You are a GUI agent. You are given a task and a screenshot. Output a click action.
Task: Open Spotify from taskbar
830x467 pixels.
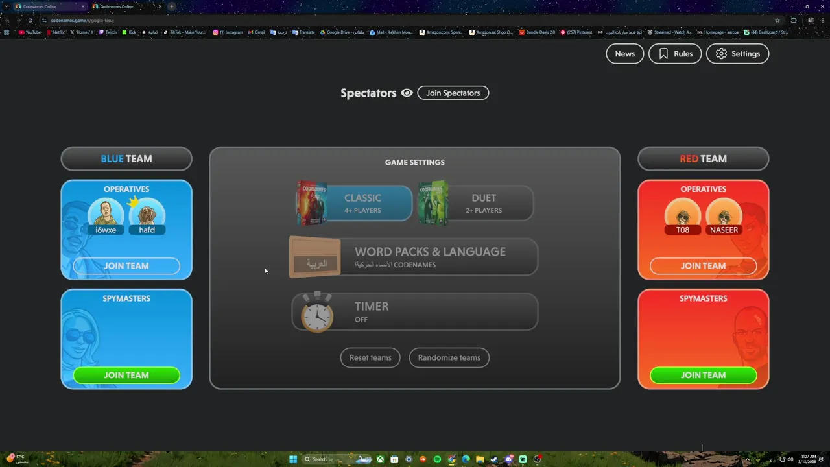(x=437, y=459)
